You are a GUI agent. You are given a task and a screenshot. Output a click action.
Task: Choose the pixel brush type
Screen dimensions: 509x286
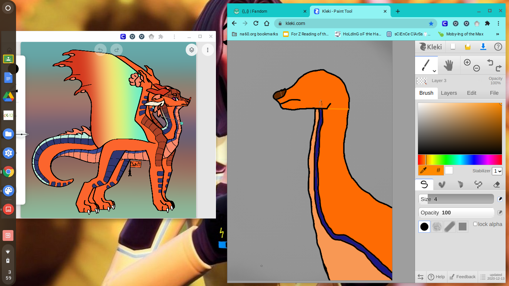[x=478, y=184]
